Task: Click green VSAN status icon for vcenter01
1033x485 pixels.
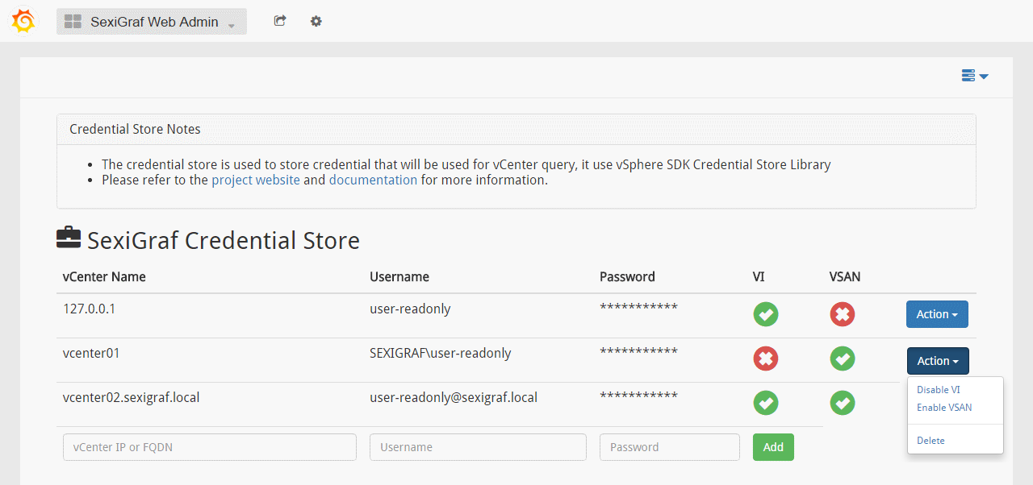Action: 842,359
